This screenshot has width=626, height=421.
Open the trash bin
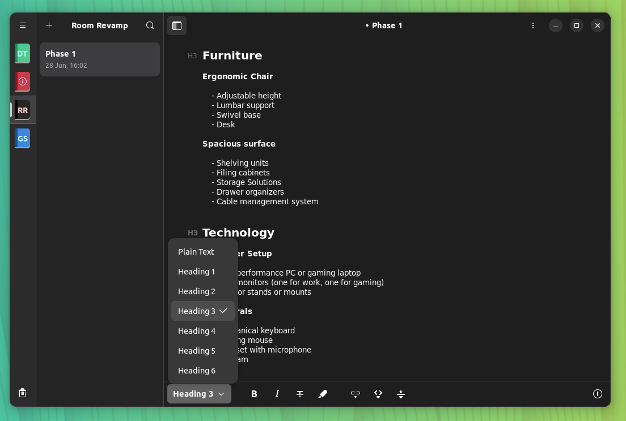click(x=22, y=393)
